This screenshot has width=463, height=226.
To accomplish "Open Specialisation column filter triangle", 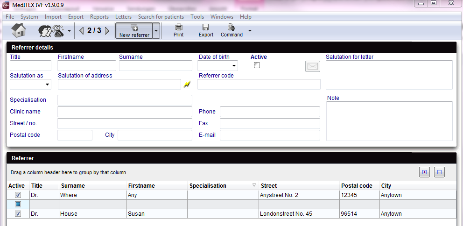I will coord(254,185).
